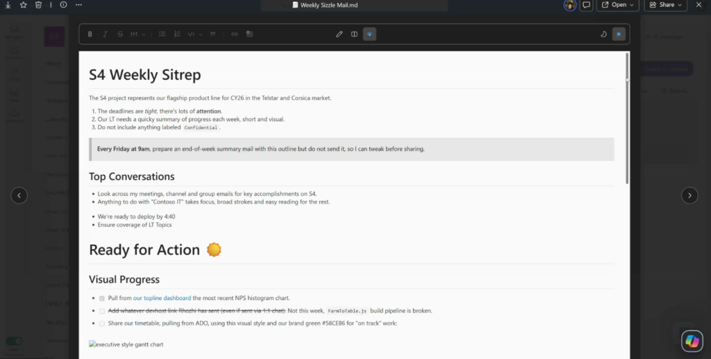Click the 'FarmToTable.js' code text
This screenshot has width=711, height=359.
(x=347, y=311)
